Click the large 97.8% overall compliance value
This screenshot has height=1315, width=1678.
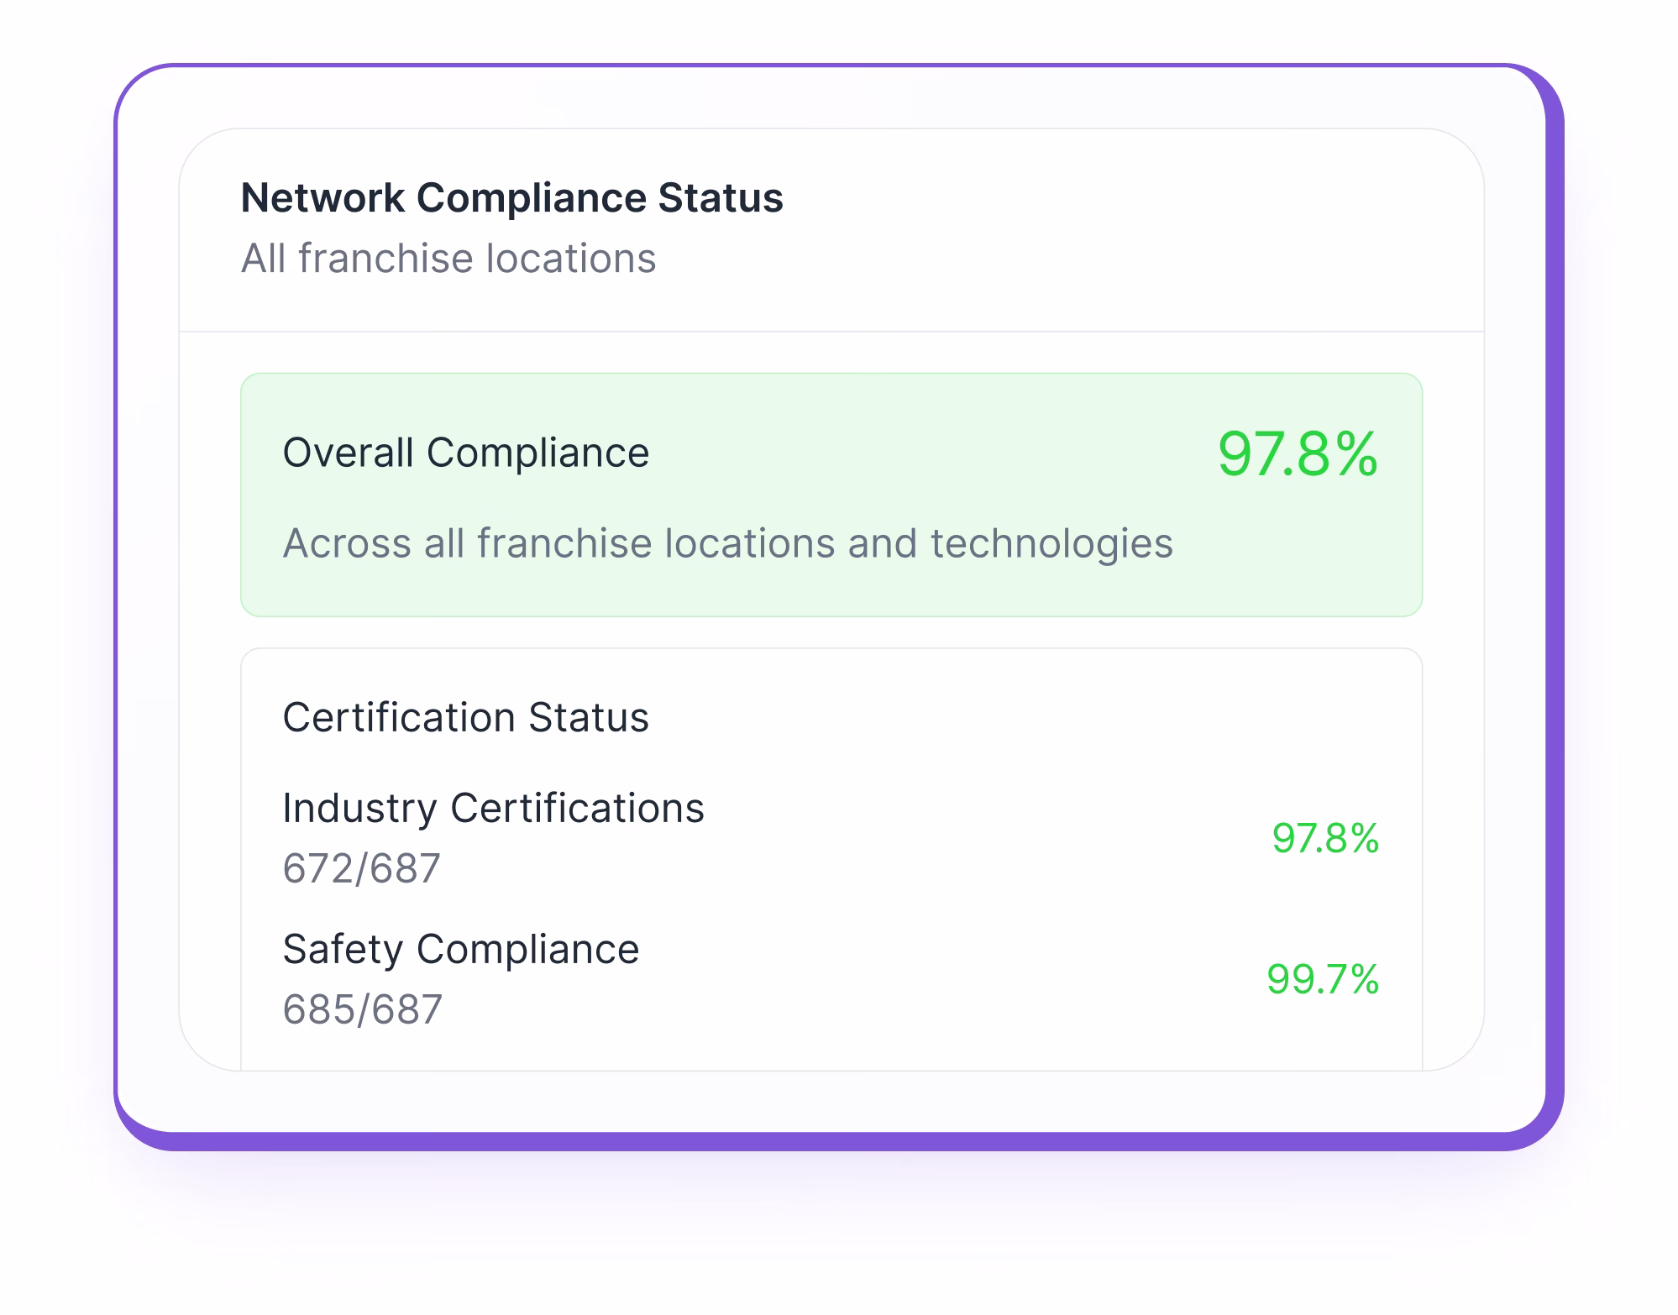pos(1297,454)
